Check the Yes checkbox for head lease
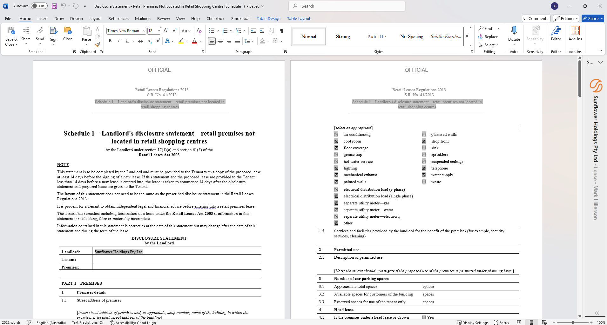This screenshot has width=607, height=325. (x=424, y=317)
